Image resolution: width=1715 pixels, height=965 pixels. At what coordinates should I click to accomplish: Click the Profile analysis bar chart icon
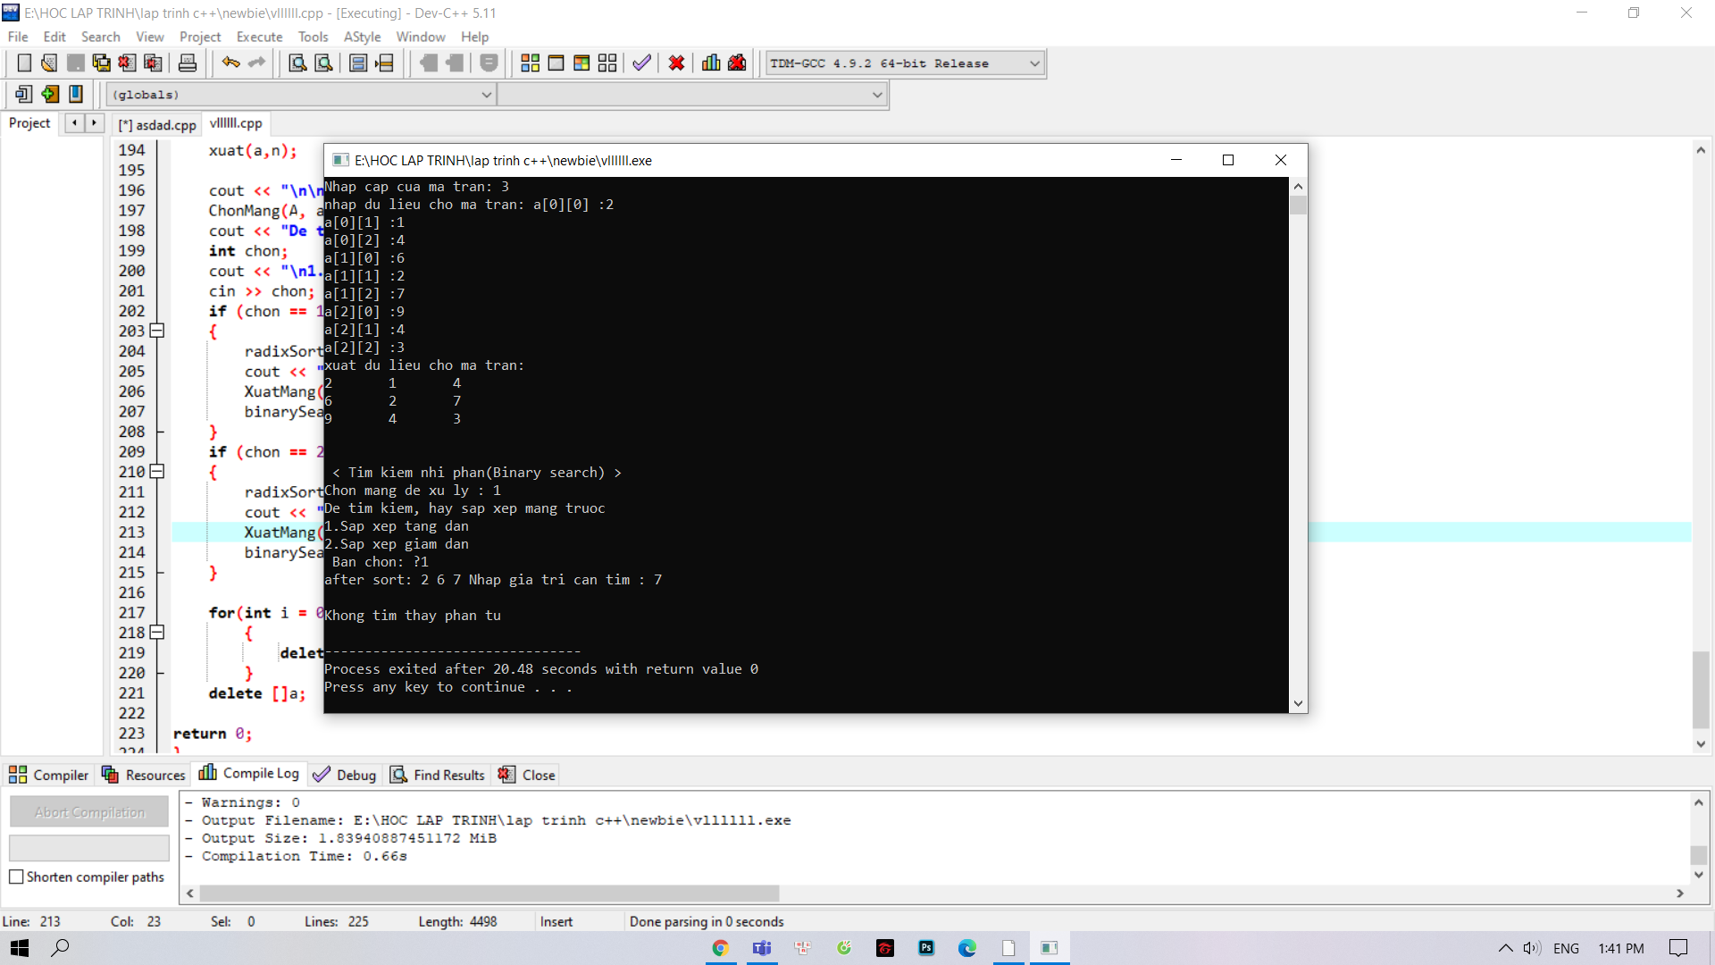(x=711, y=63)
